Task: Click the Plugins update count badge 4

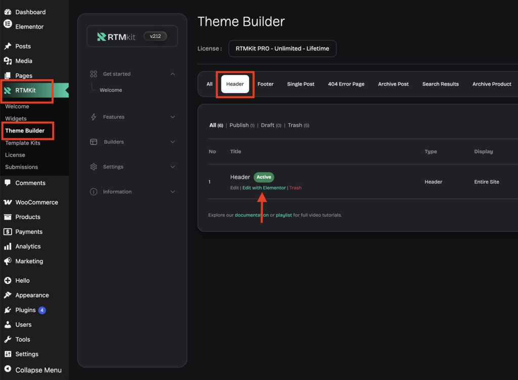Action: click(x=42, y=310)
